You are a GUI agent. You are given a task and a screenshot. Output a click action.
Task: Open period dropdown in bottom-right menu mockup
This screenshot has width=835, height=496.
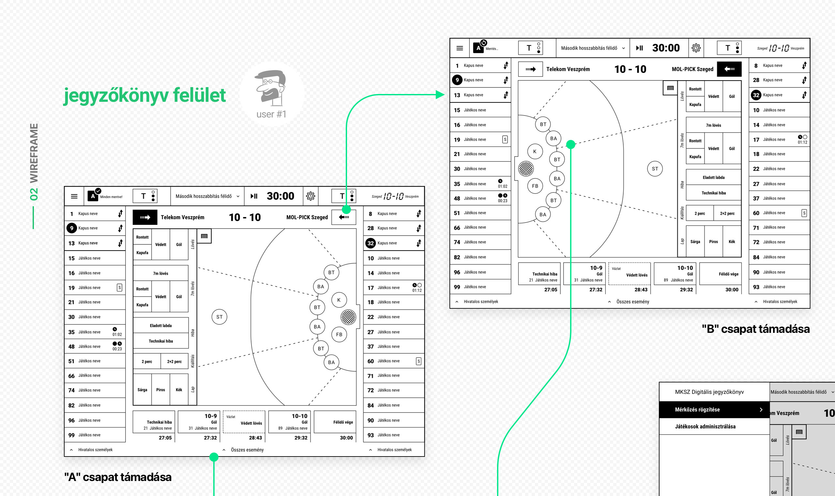coord(802,392)
